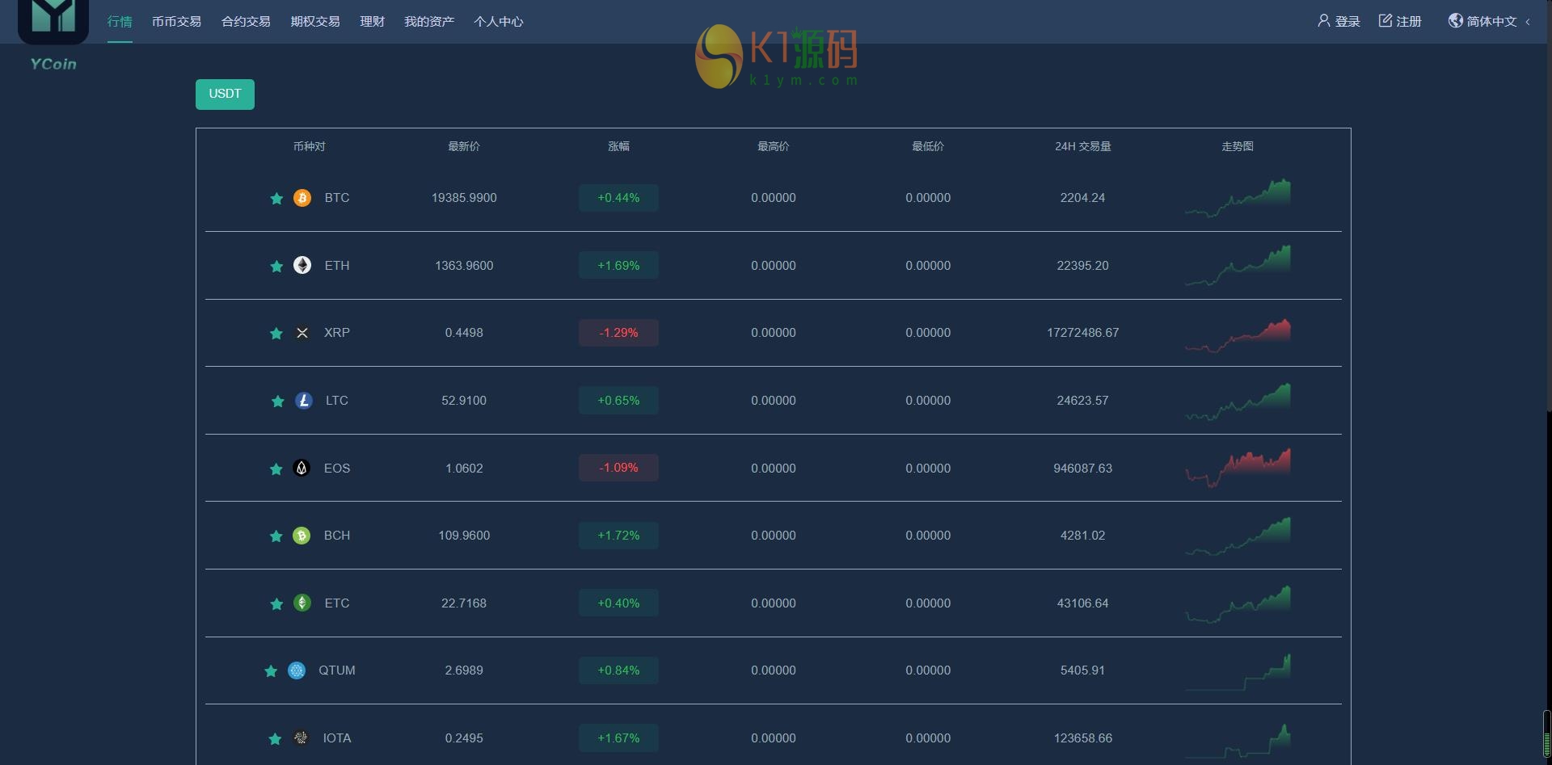1552x765 pixels.
Task: Open the 期权交易 menu
Action: click(x=315, y=22)
